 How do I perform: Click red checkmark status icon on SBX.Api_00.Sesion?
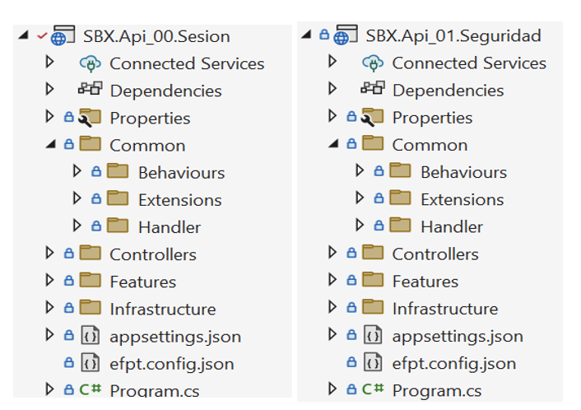[x=42, y=35]
